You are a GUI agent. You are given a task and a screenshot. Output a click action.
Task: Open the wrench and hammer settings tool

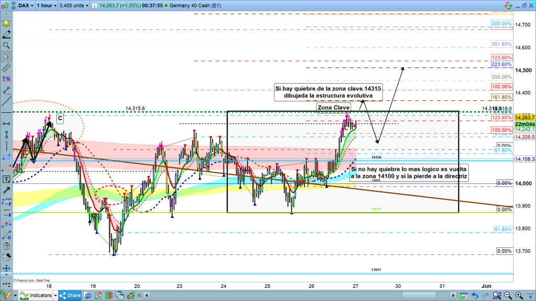6,257
